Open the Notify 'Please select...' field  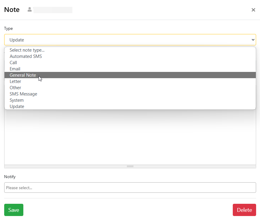(130, 188)
